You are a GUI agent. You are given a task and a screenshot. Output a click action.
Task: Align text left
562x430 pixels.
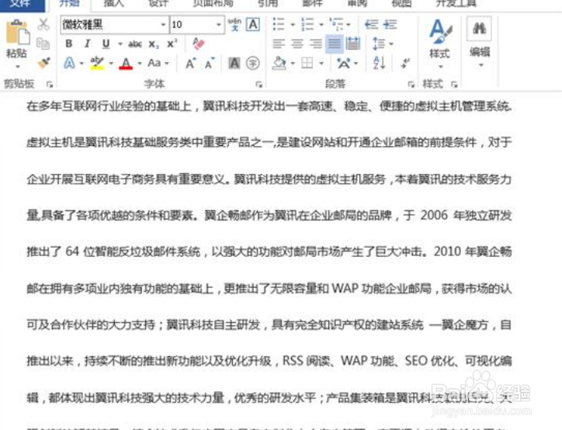click(279, 43)
